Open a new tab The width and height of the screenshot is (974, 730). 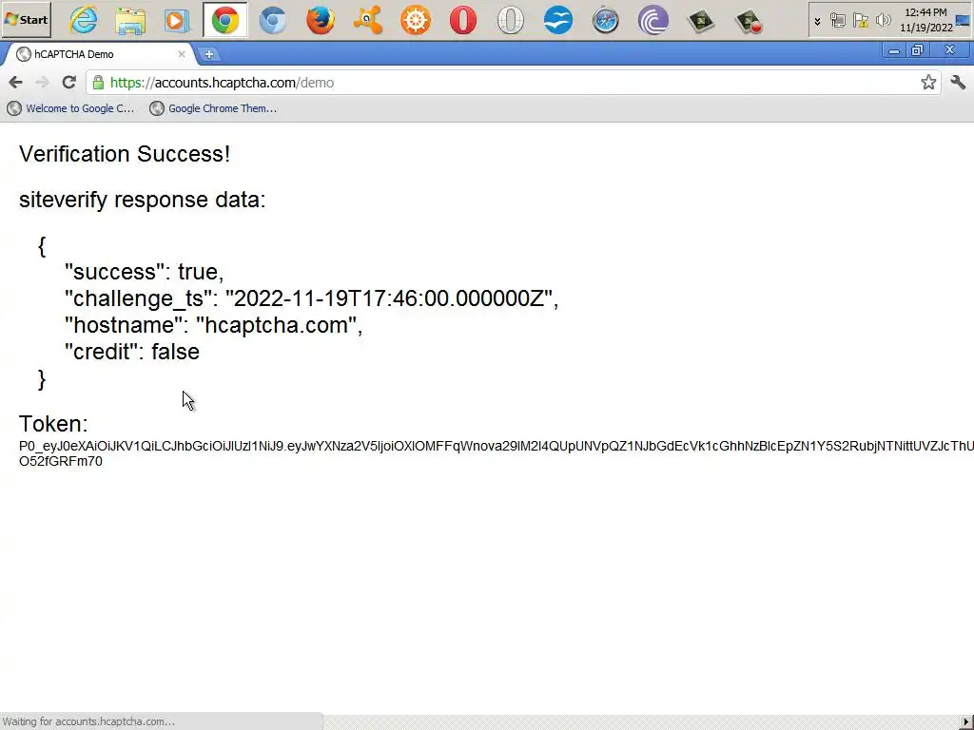coord(209,54)
